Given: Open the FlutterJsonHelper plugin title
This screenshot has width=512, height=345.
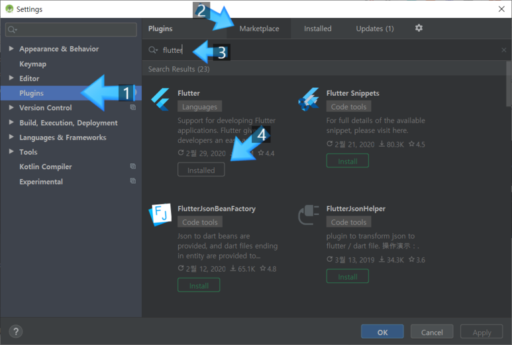Looking at the screenshot, I should [x=356, y=208].
